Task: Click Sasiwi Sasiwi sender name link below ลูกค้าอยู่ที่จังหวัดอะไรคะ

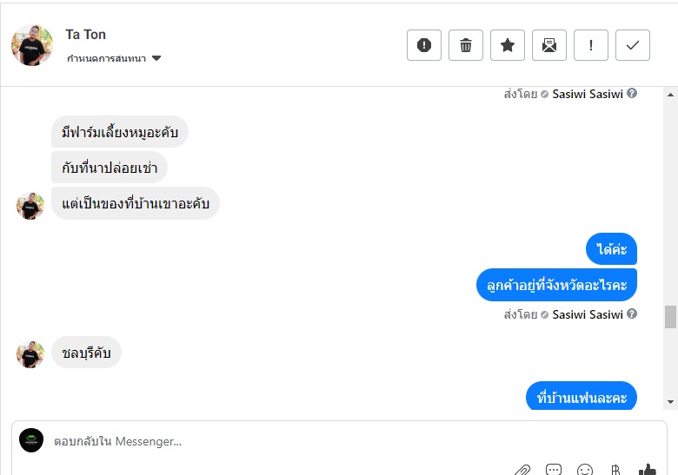Action: pos(588,315)
